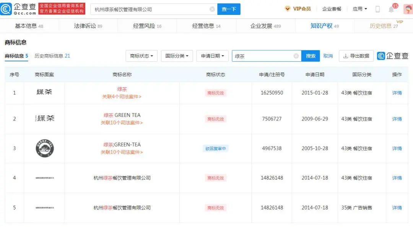Click the VIP会员 diamond icon

pos(288,9)
